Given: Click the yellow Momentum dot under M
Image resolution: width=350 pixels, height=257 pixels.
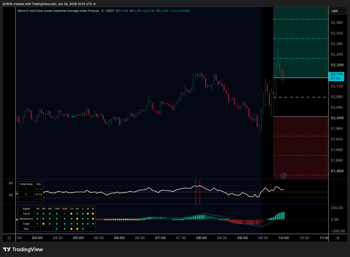Looking at the screenshot, I should 93,219.
